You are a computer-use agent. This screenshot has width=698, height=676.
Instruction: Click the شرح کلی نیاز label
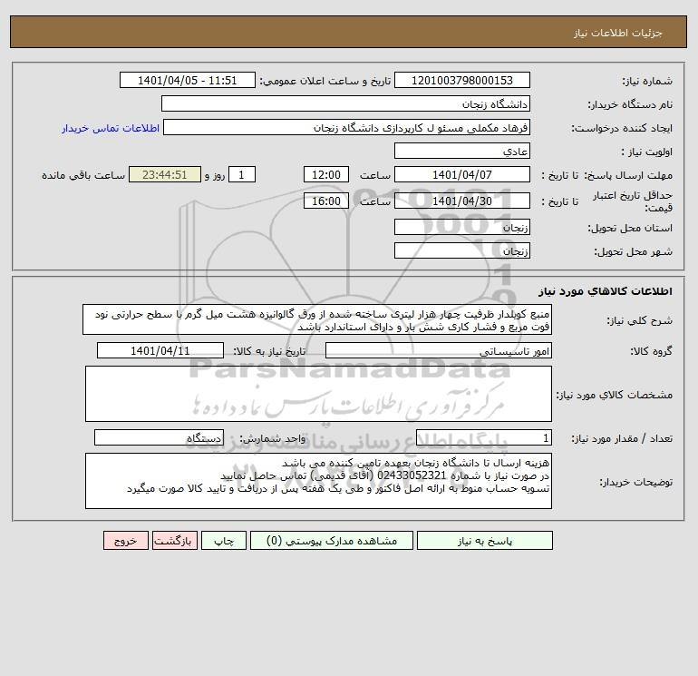[x=640, y=321]
